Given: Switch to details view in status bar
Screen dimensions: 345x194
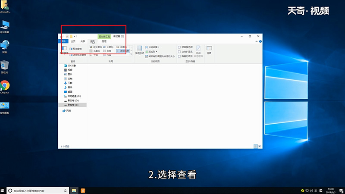Looking at the screenshot, I should [256, 146].
